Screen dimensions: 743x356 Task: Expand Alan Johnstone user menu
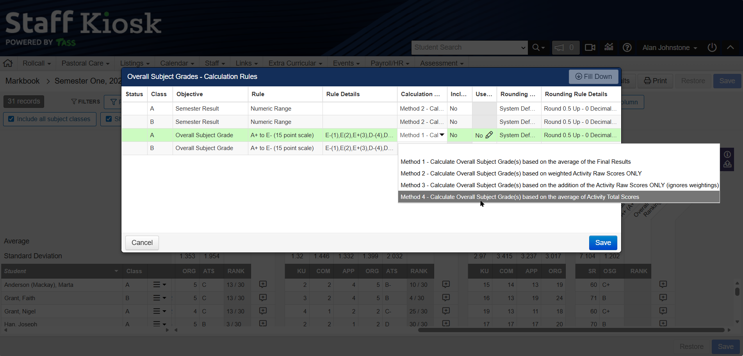click(x=669, y=48)
